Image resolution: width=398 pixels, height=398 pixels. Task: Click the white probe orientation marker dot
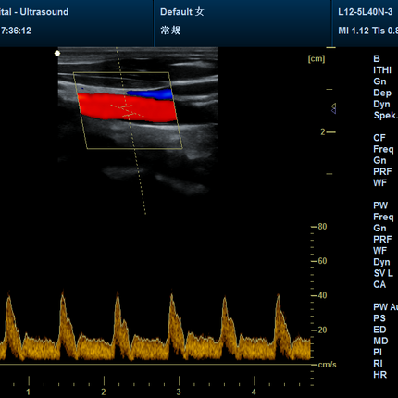tap(57, 54)
